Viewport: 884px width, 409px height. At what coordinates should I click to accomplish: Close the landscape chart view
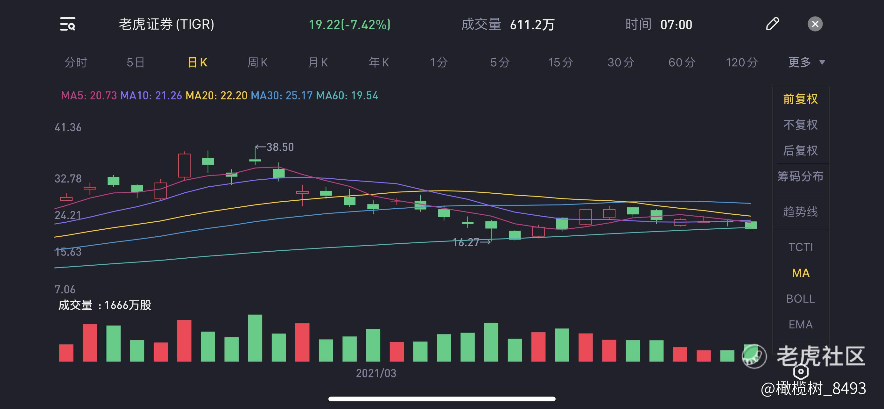coord(815,24)
